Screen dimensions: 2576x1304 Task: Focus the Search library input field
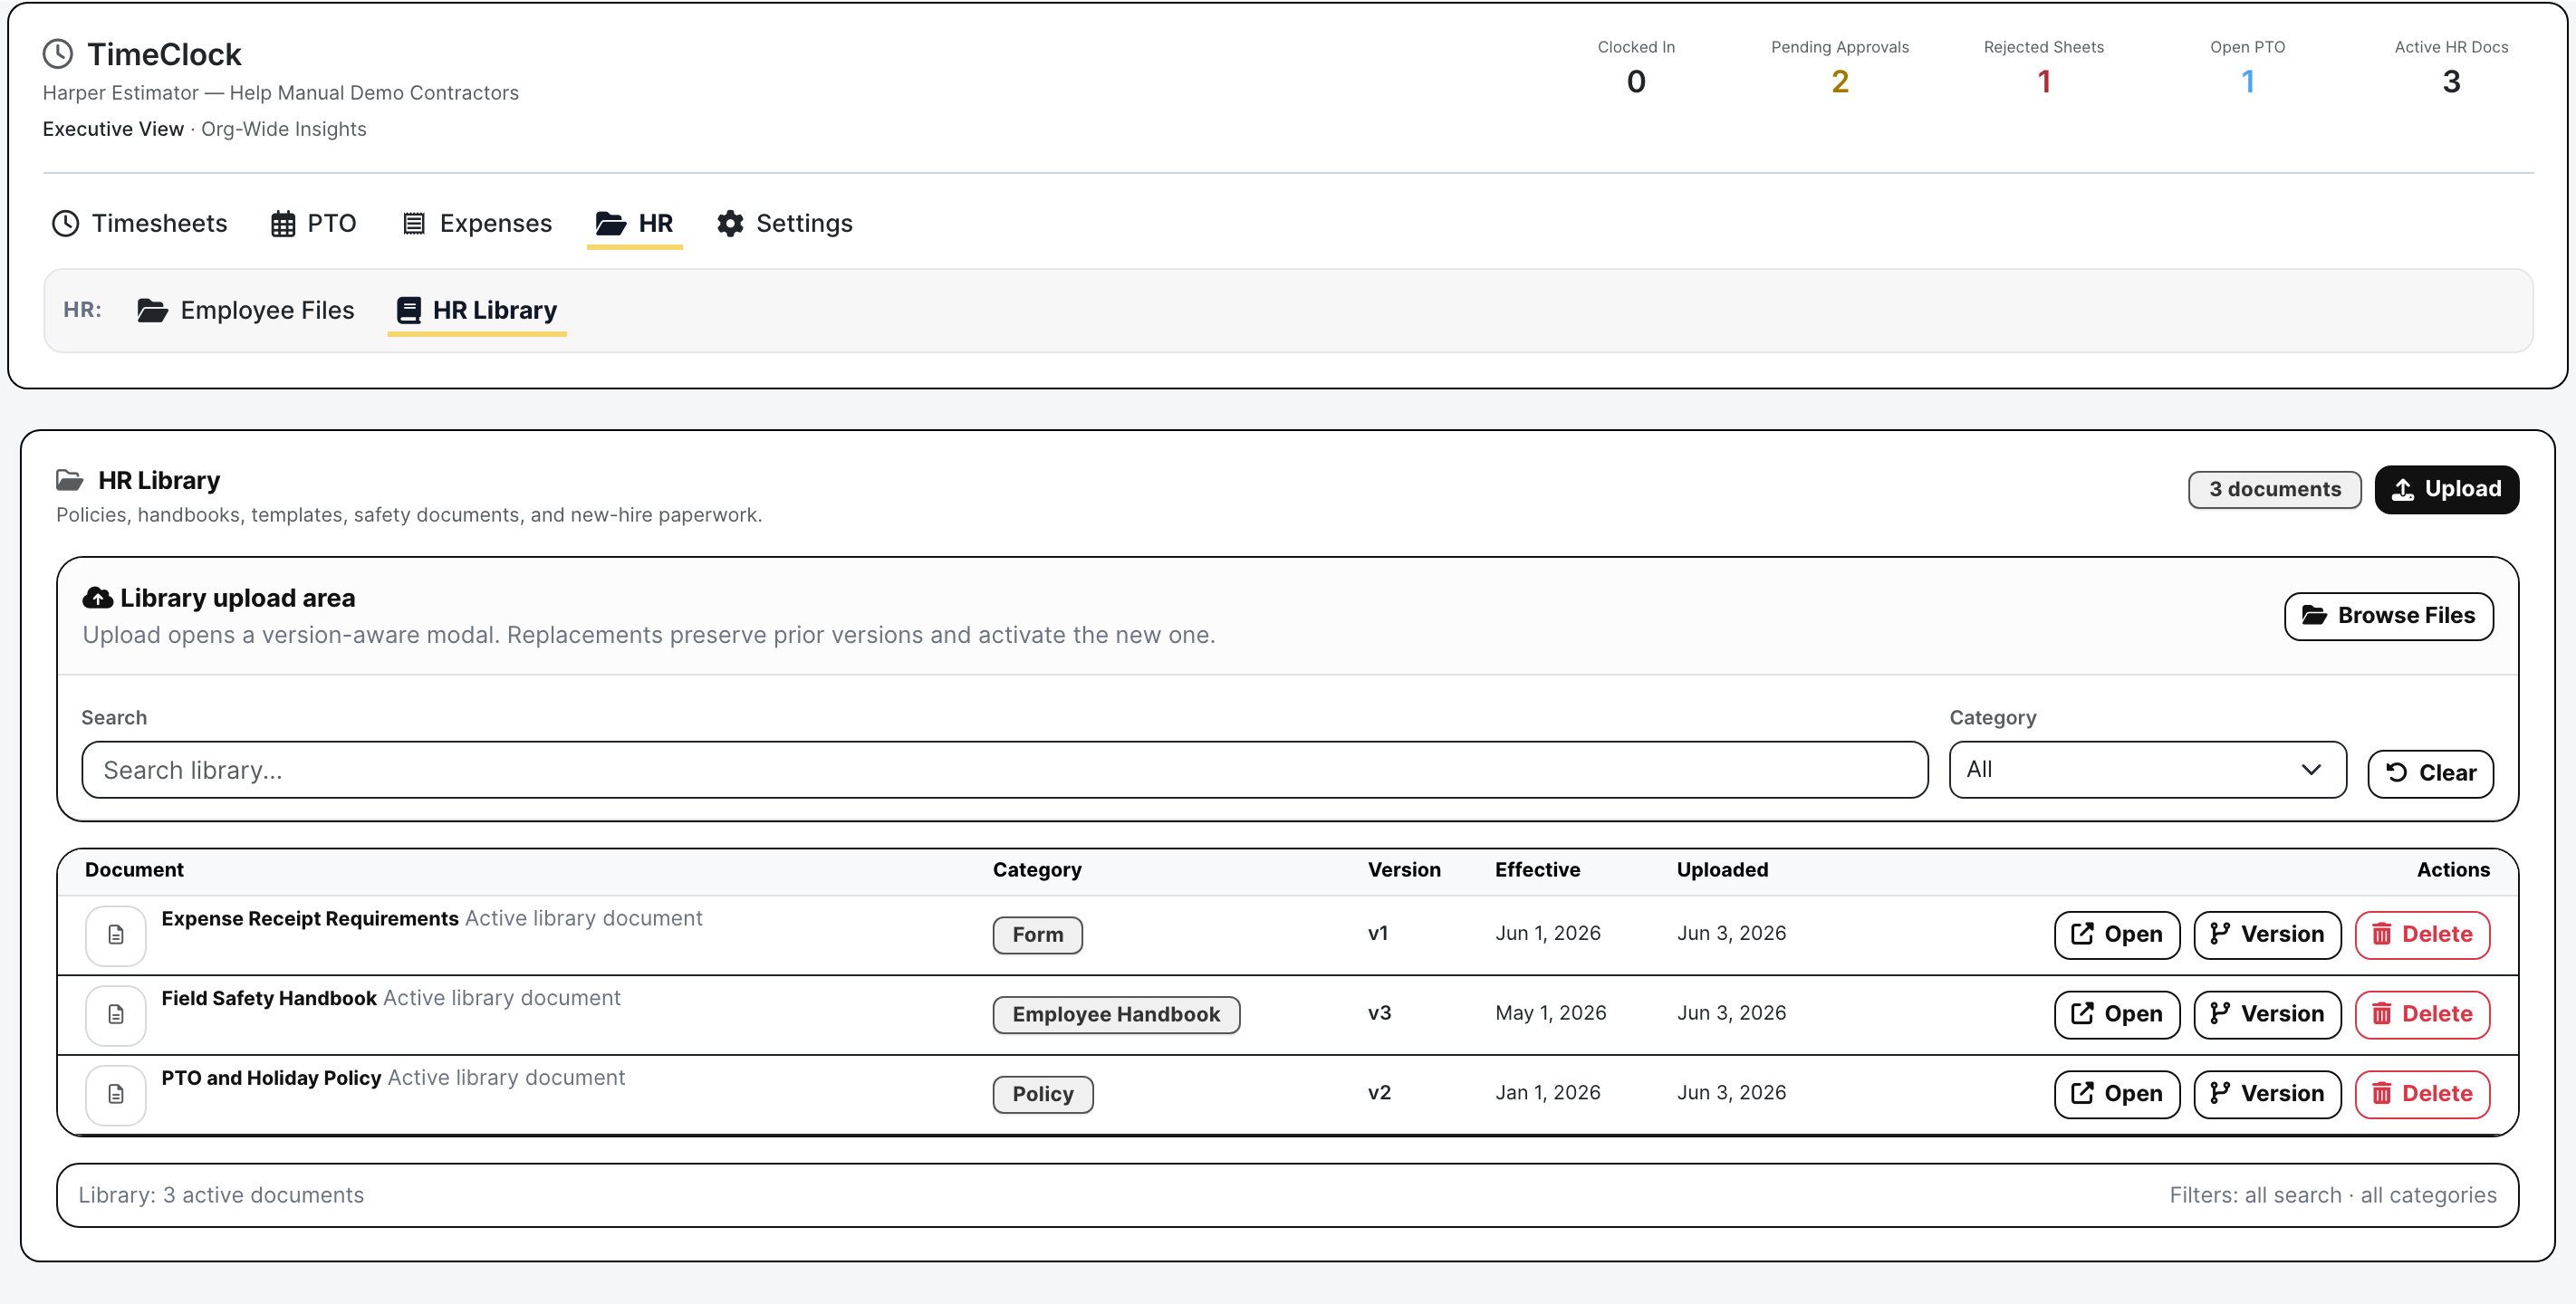pyautogui.click(x=1004, y=769)
